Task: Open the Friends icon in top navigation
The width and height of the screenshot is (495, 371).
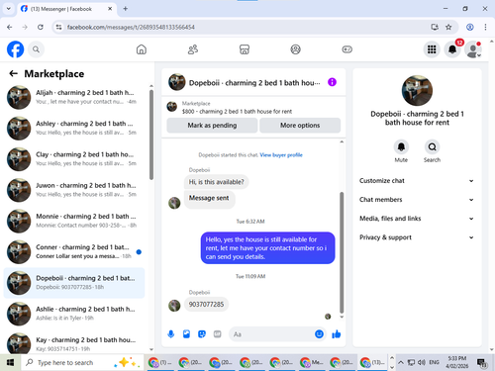Action: coord(193,49)
